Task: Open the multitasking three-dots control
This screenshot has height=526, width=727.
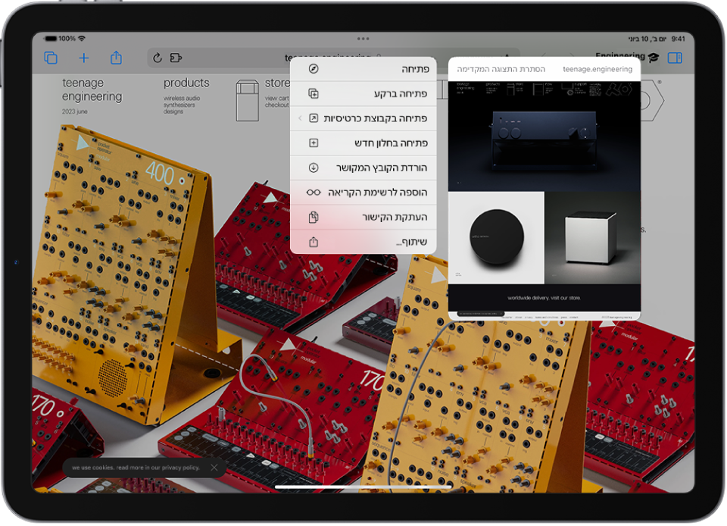Action: [x=363, y=39]
